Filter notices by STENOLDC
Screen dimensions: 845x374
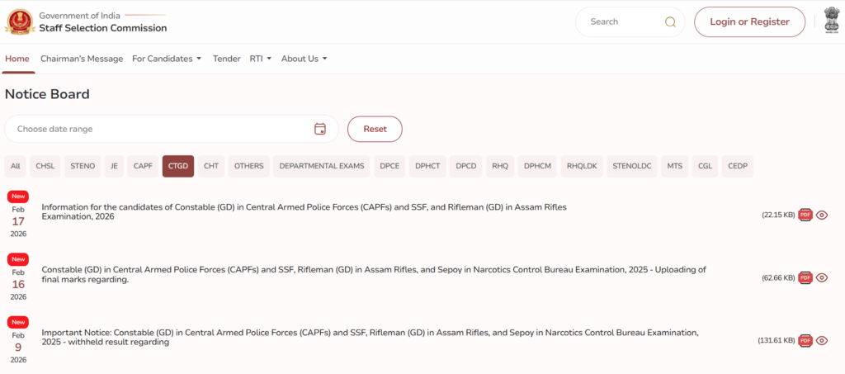632,167
